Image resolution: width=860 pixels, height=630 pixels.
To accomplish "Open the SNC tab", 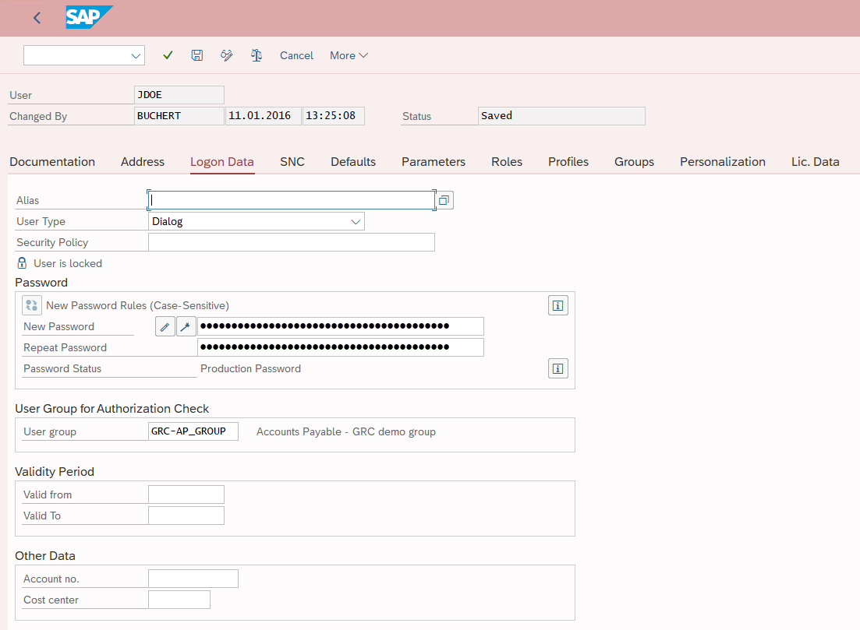I will [x=292, y=162].
